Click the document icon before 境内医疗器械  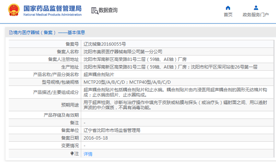(x=11, y=32)
